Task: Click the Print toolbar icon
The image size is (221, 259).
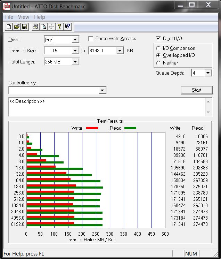Action: click(x=35, y=27)
